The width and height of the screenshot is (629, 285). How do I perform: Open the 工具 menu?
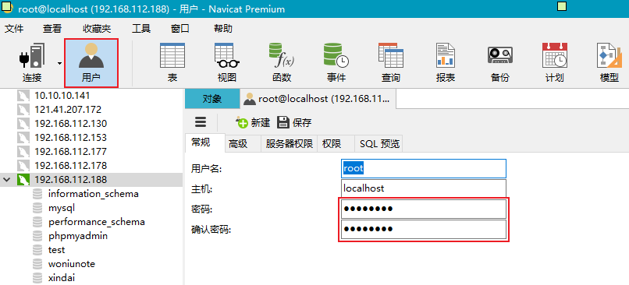(141, 28)
